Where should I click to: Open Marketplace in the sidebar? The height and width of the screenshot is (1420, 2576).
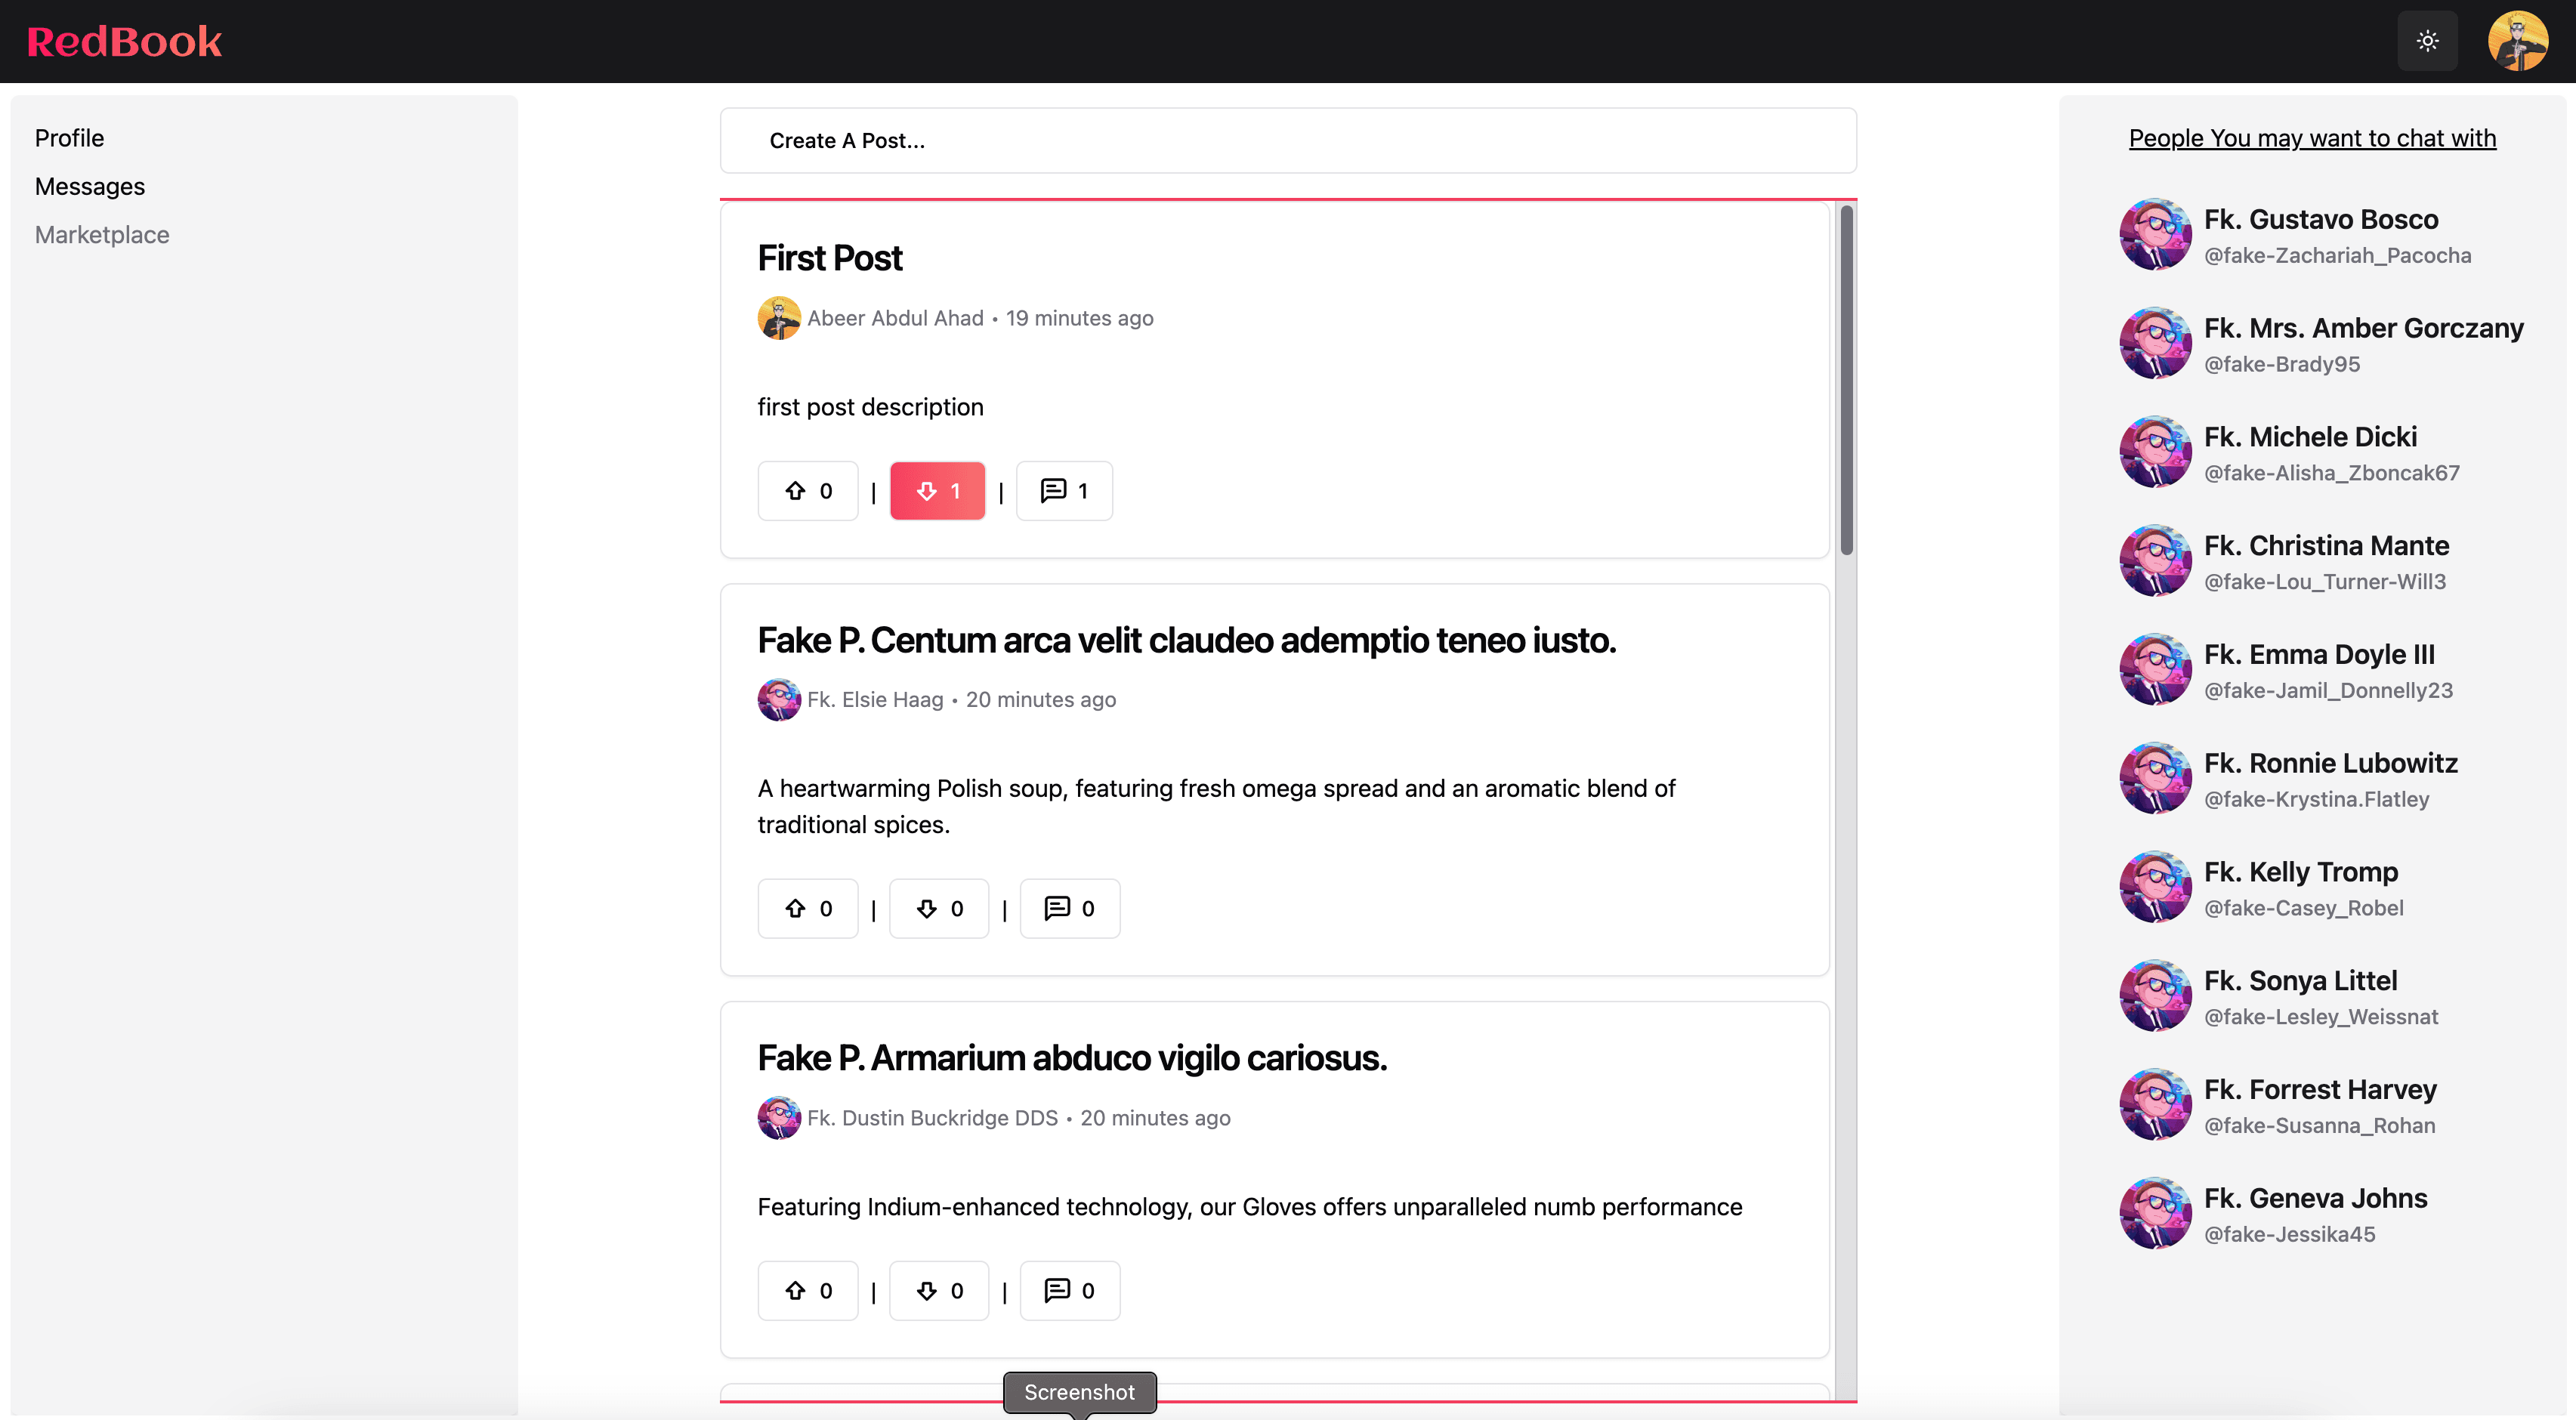click(102, 235)
